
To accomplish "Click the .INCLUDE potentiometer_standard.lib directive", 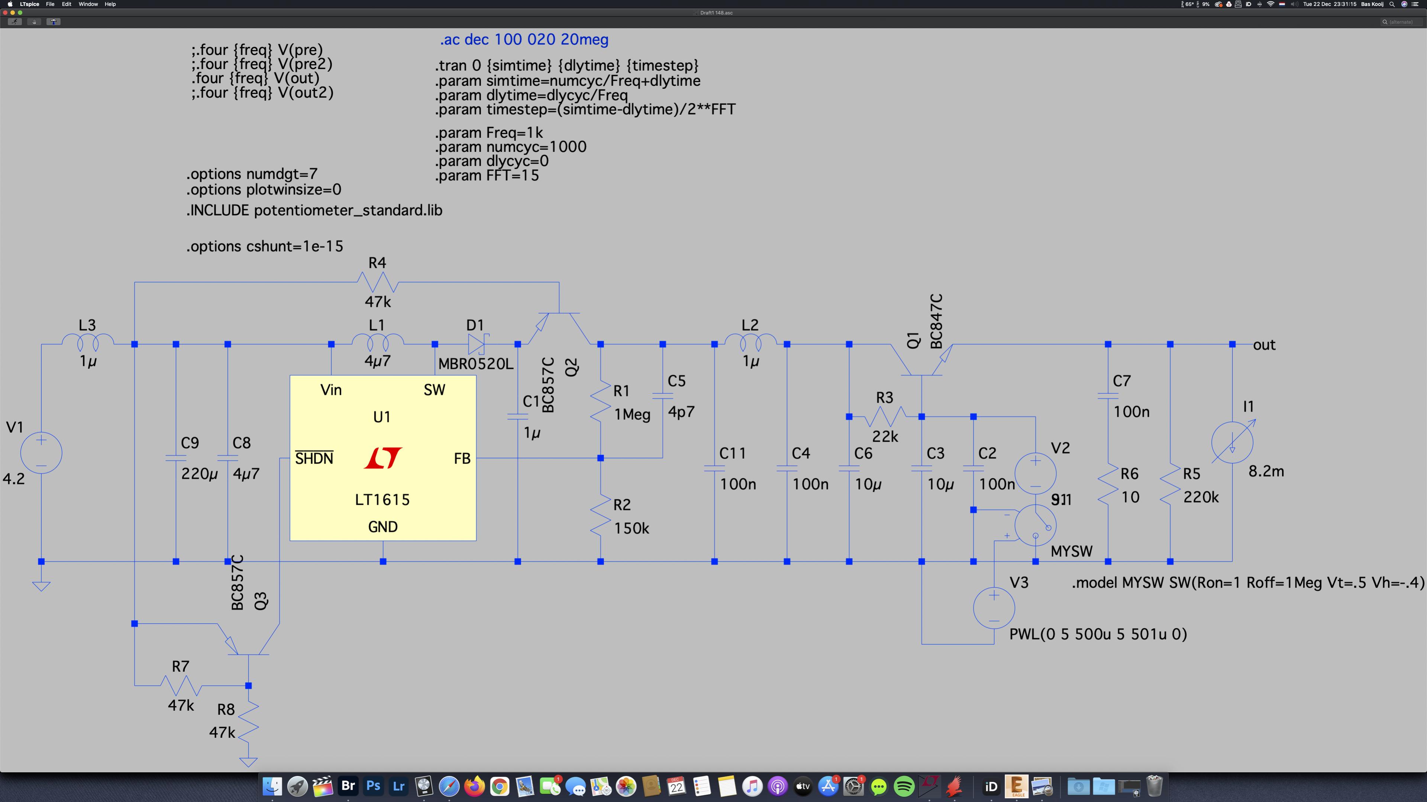I will point(314,211).
